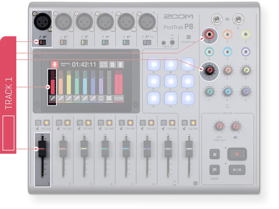The width and height of the screenshot is (279, 209).
Task: Tap the smartphone channel icon on screen
Action: (x=101, y=98)
